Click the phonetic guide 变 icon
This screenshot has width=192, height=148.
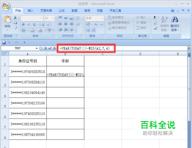(x=50, y=30)
